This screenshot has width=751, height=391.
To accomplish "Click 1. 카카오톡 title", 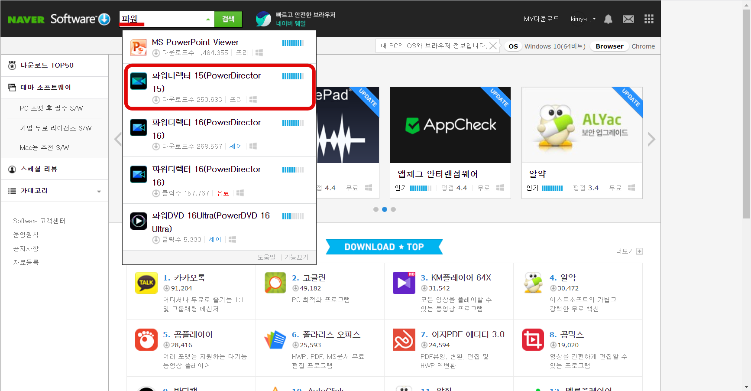I will [x=184, y=277].
